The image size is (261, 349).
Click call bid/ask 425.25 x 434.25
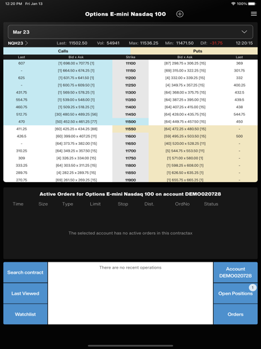[76, 129]
